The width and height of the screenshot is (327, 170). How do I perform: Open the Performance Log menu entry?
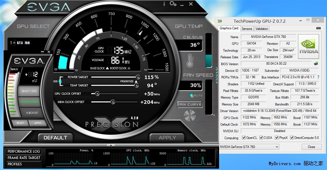pyautogui.click(x=24, y=151)
